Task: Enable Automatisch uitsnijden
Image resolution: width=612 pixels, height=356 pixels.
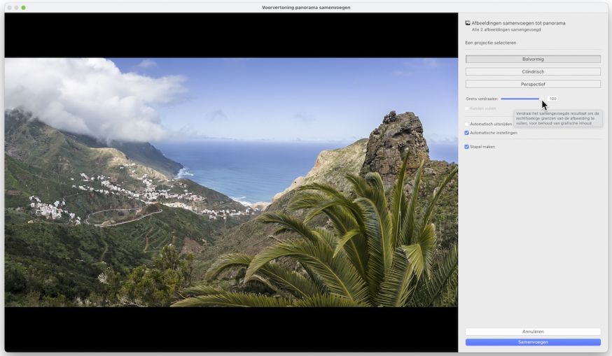Action: tap(467, 124)
